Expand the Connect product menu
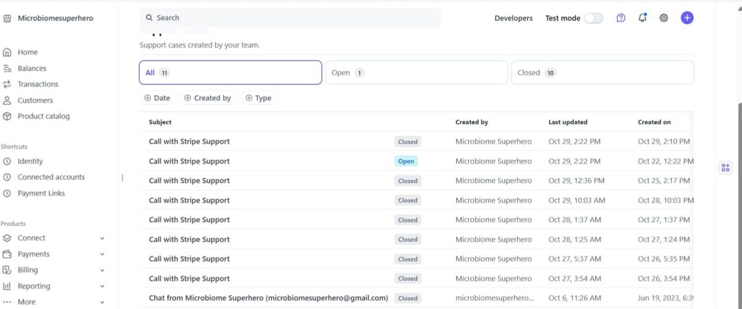Image resolution: width=742 pixels, height=309 pixels. [x=102, y=238]
